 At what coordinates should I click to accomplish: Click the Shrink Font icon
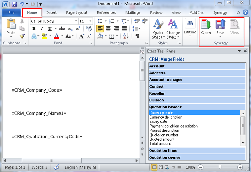tap(89, 36)
